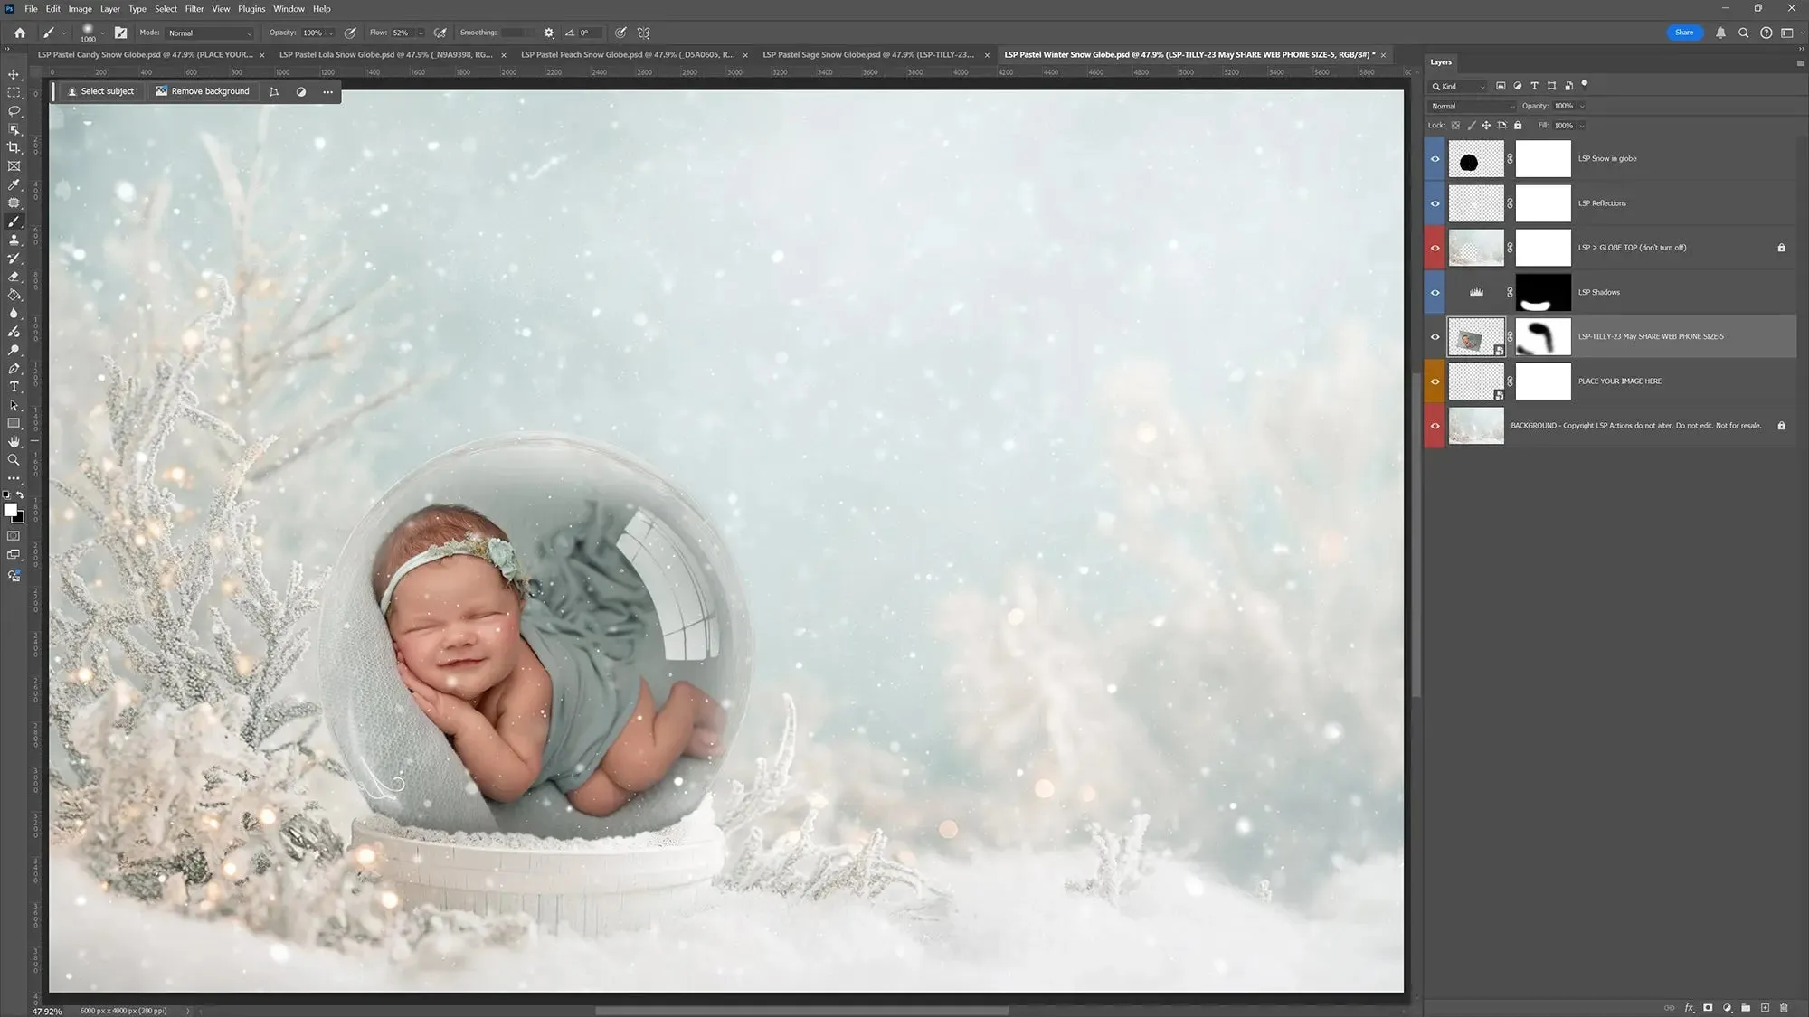Hide the LSP Shadows layer

1435,292
